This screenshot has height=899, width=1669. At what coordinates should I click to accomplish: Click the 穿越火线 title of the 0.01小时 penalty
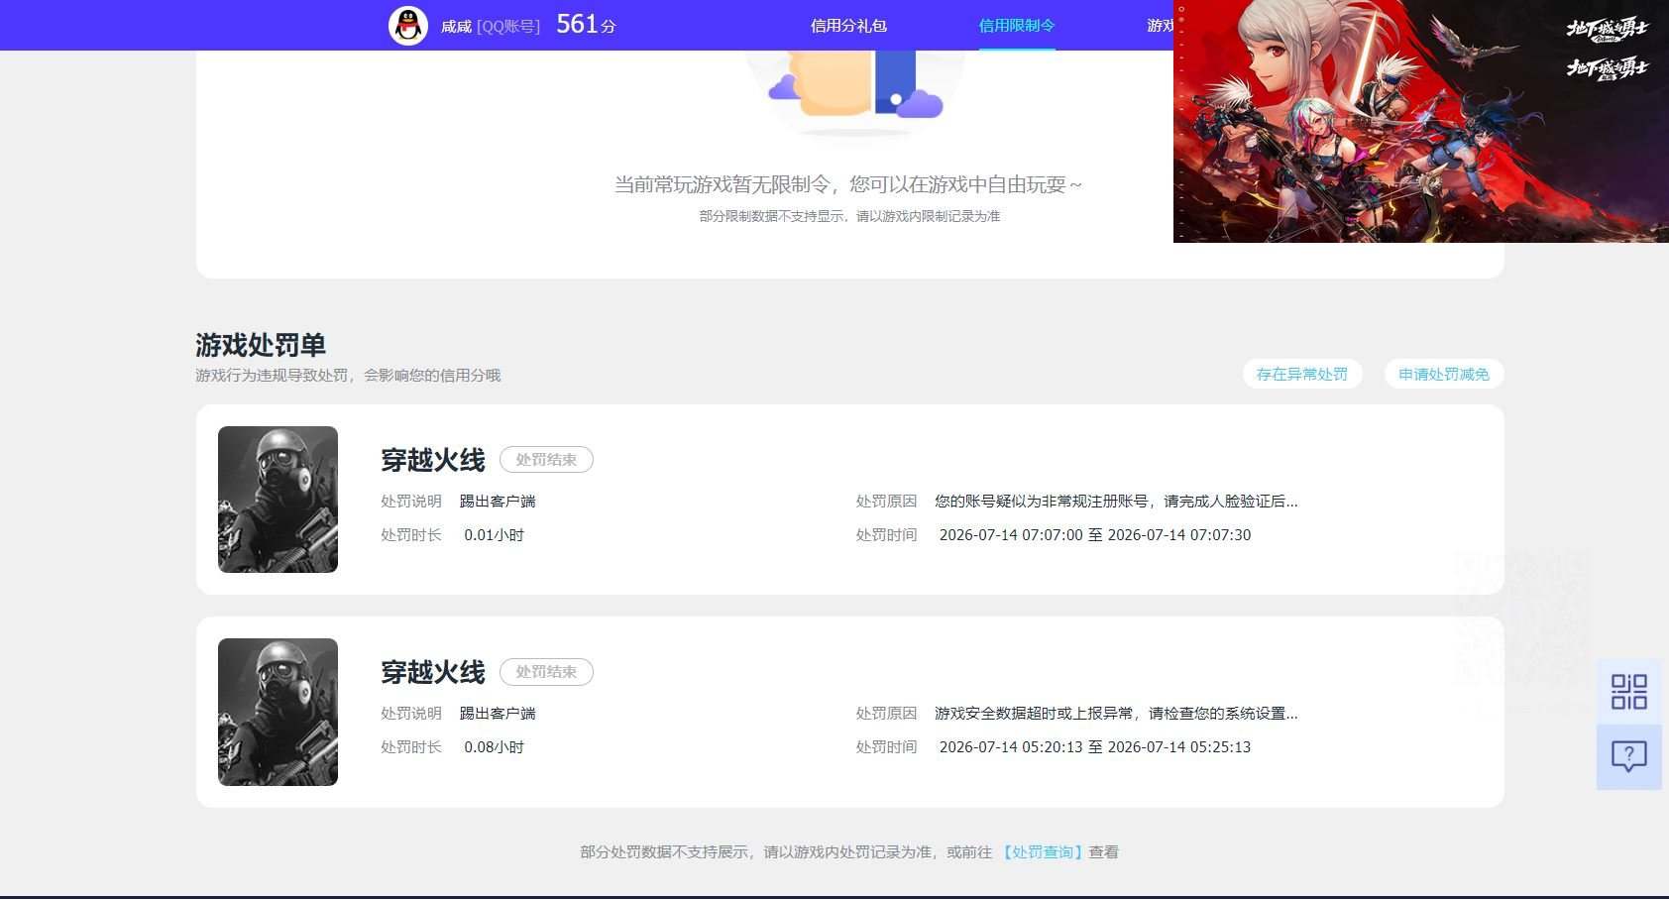(433, 460)
